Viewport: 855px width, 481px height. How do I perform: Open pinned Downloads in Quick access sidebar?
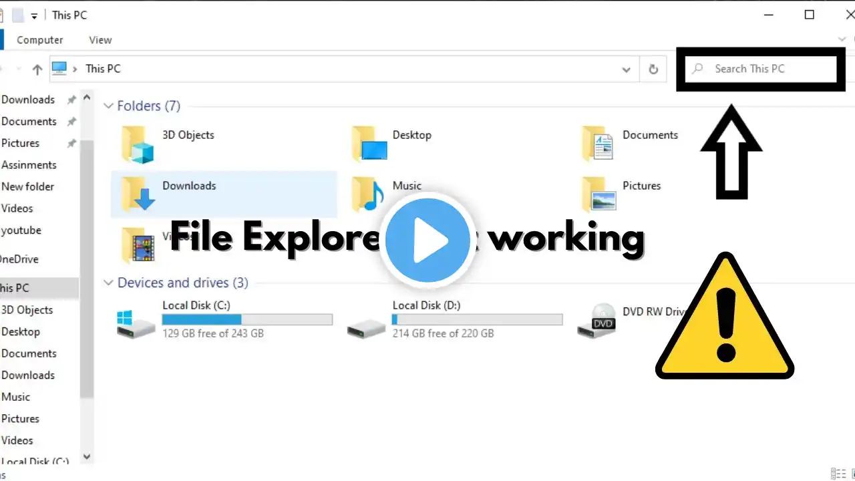coord(28,100)
